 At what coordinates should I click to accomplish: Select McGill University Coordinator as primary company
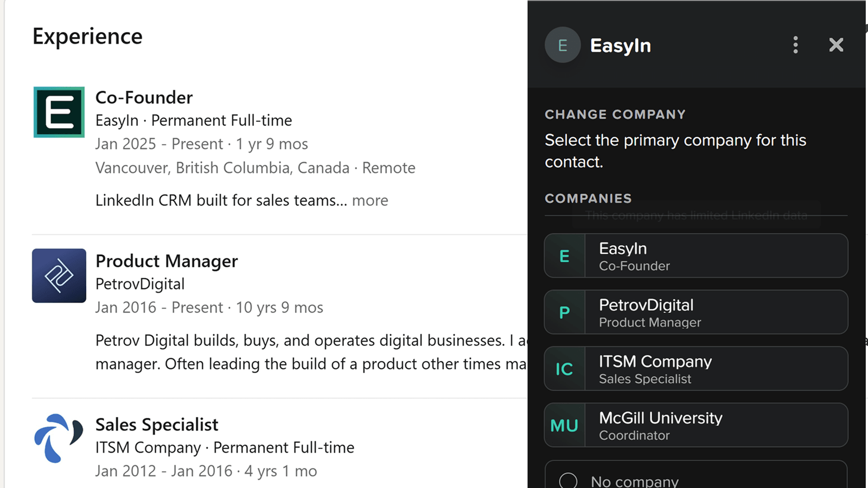click(x=696, y=425)
